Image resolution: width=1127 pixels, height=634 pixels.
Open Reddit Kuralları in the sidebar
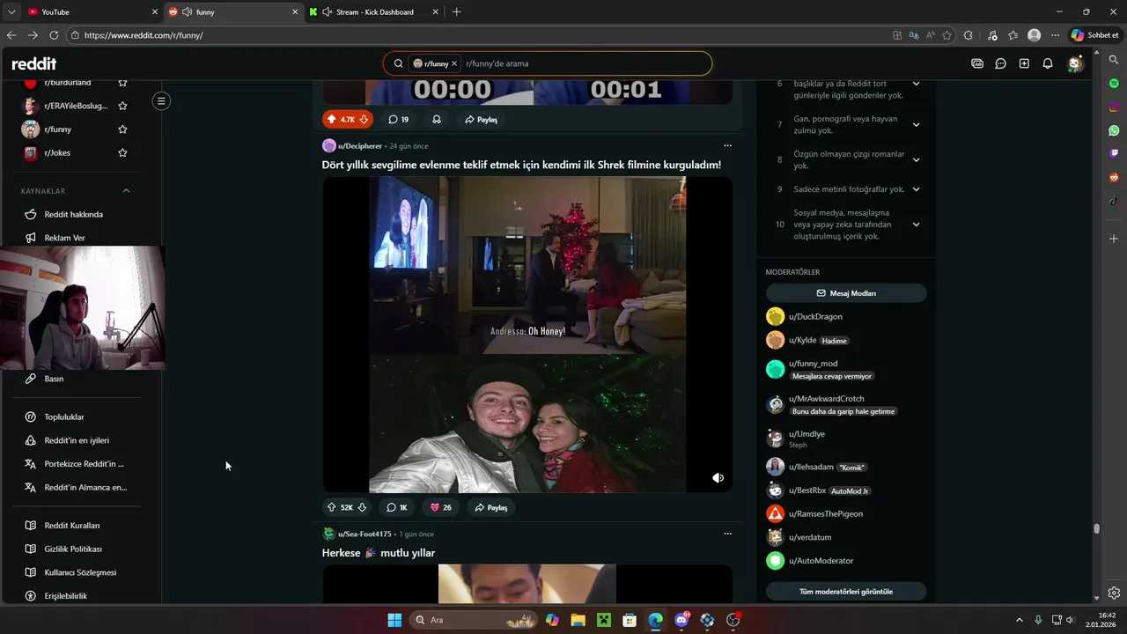[x=72, y=526]
